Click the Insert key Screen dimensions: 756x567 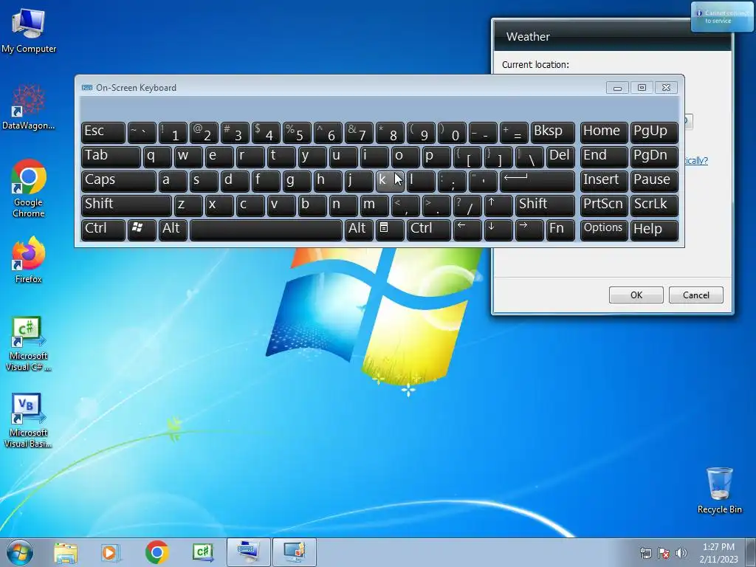[x=604, y=182]
